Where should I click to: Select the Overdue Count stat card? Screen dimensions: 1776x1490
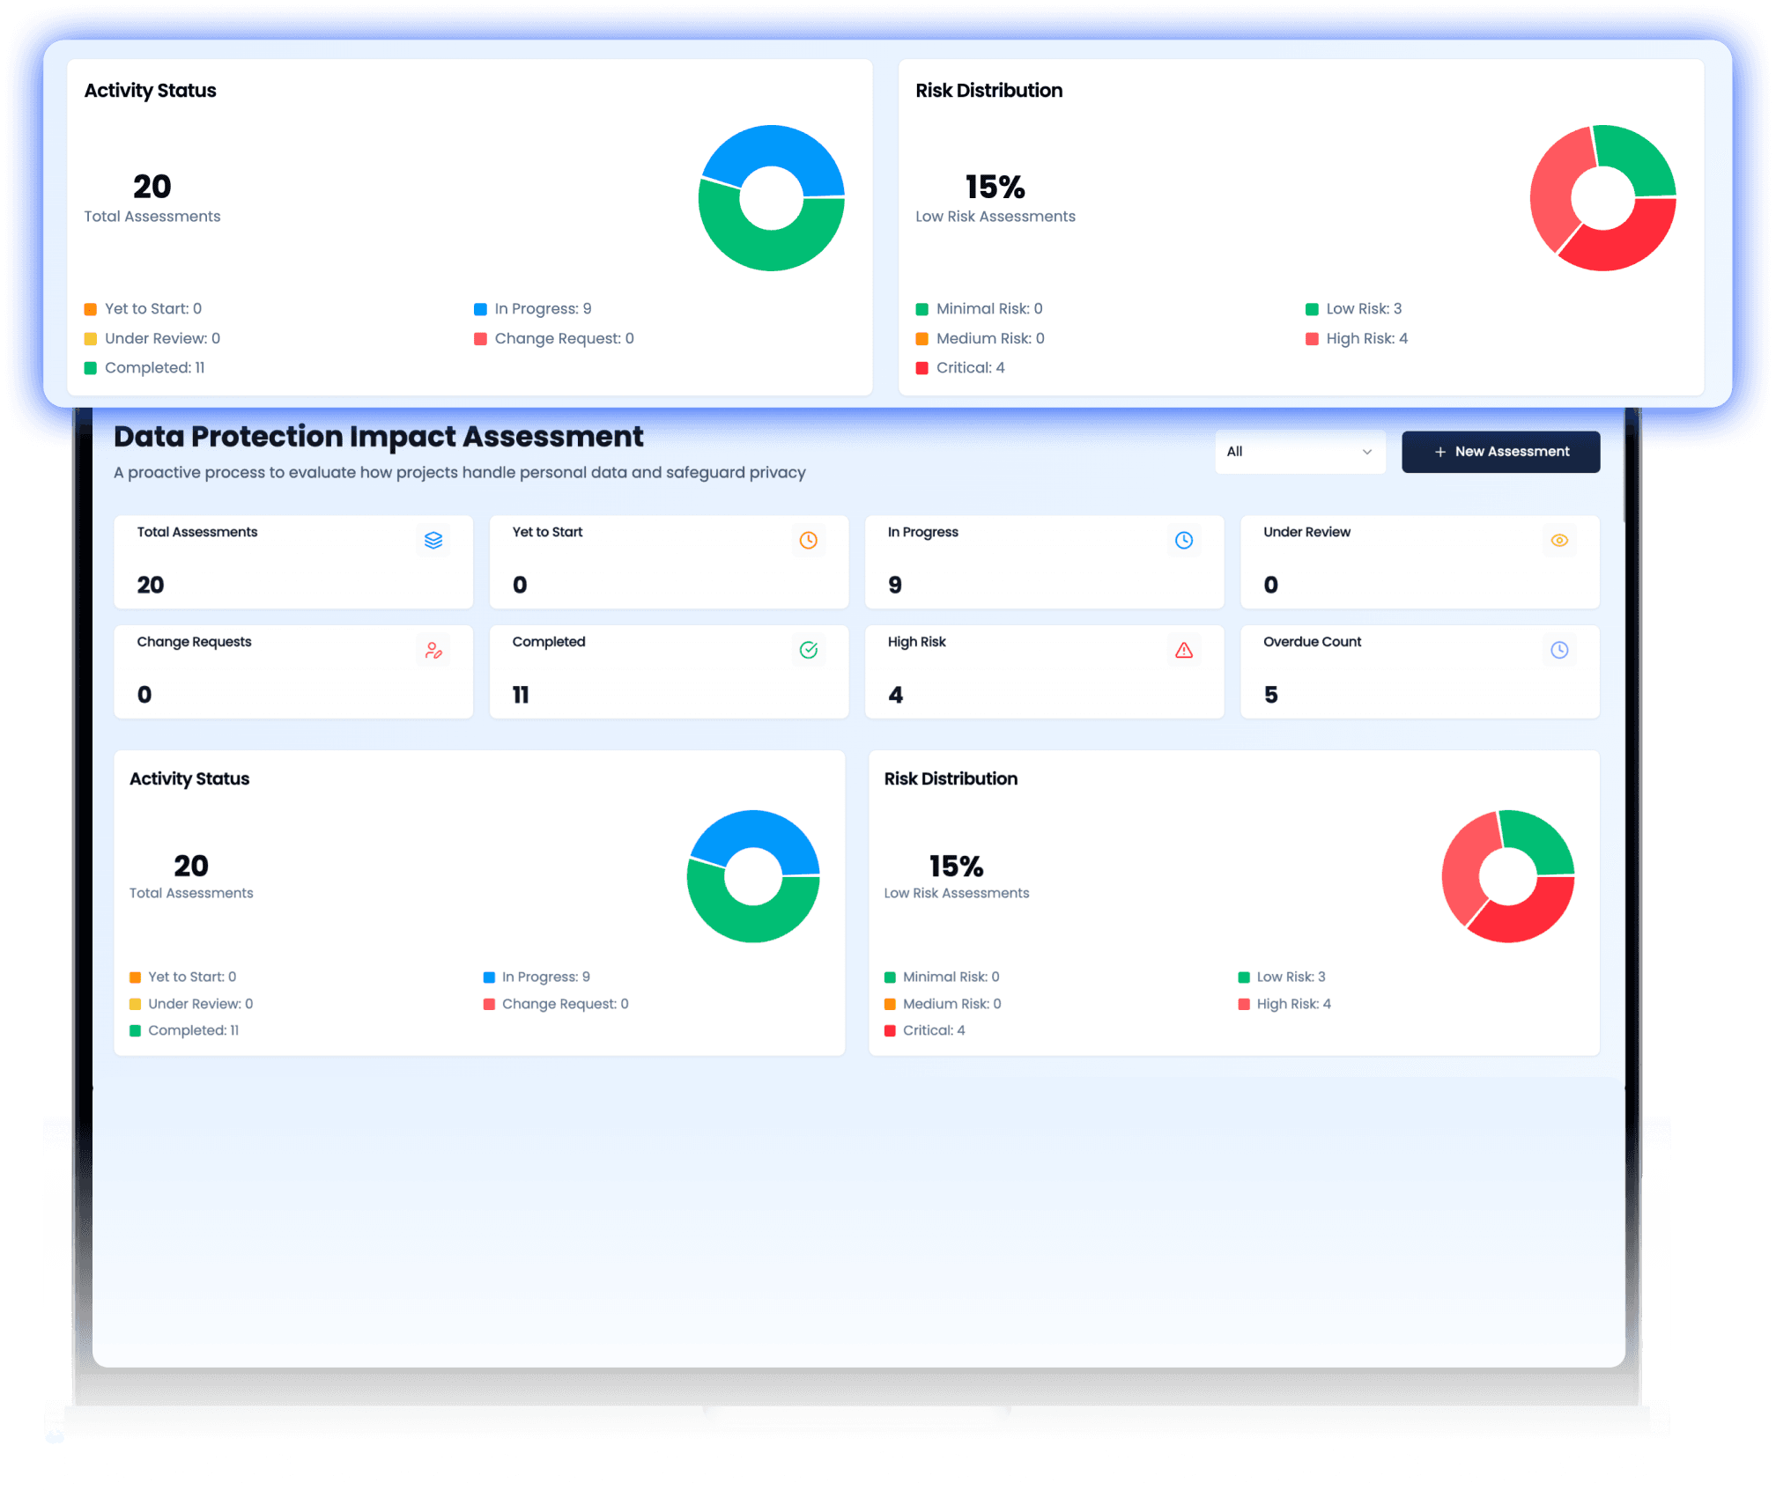click(1418, 672)
